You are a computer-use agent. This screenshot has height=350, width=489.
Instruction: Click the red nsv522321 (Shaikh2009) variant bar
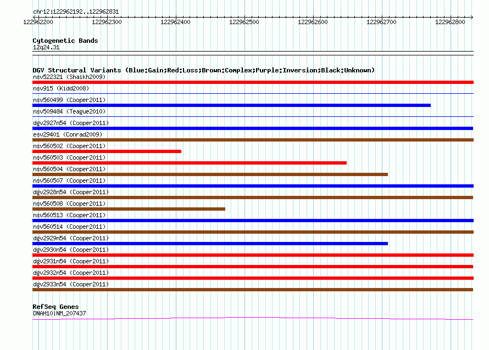pyautogui.click(x=253, y=82)
